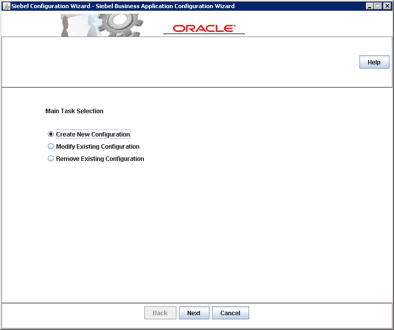The width and height of the screenshot is (394, 330).
Task: Click the window title bar text
Action: pos(123,6)
